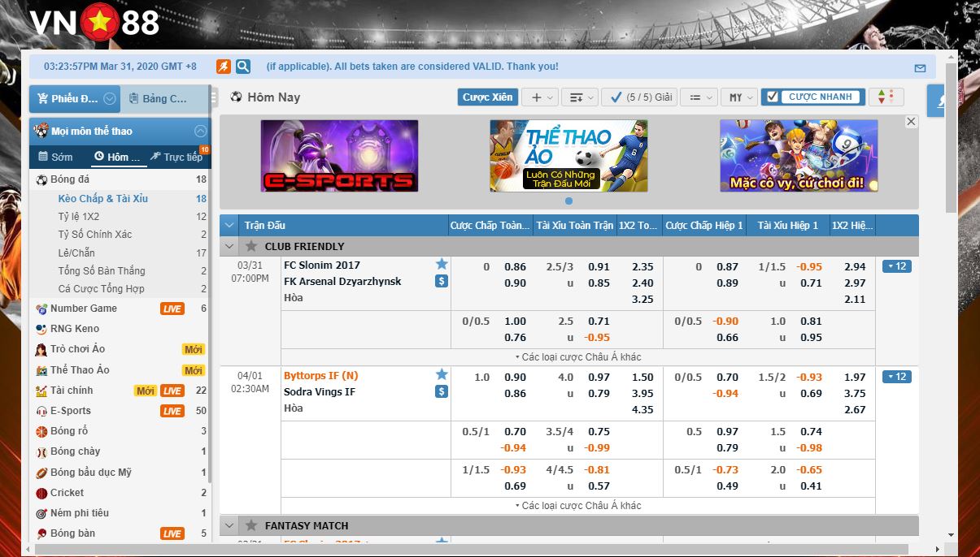Viewport: 980px width, 557px height.
Task: Click the E-Sports headset icon
Action: pos(41,411)
